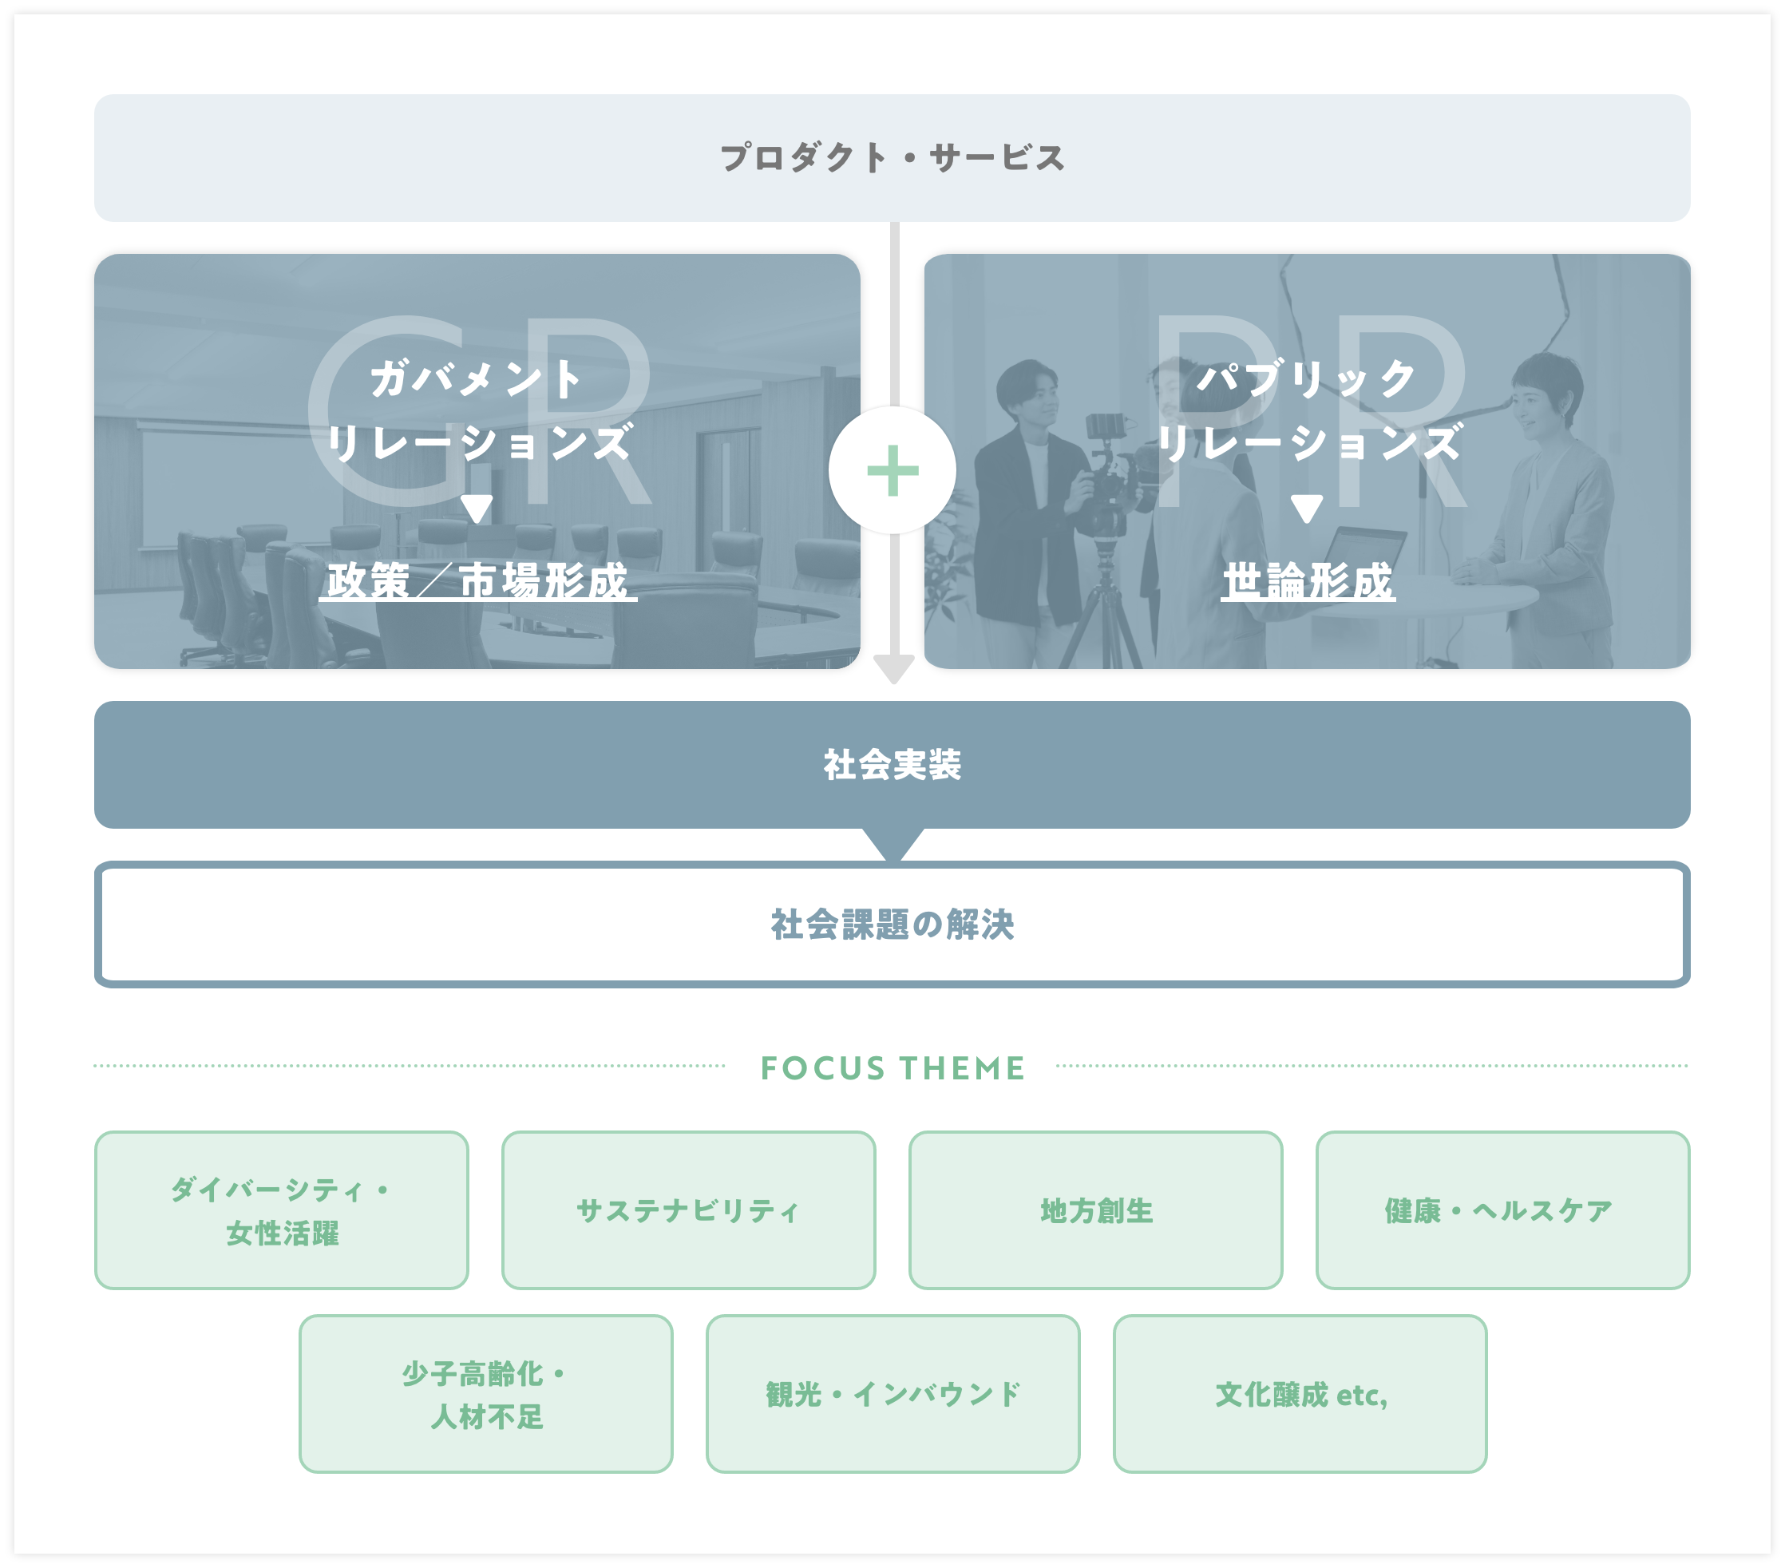
Task: Open the ガバメントリレーションズ GR card
Action: tap(477, 461)
